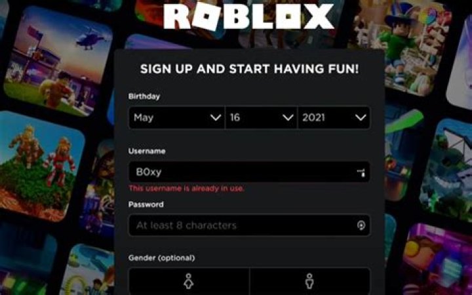Focus the Username field containing B0xy
The image size is (472, 295).
(249, 172)
